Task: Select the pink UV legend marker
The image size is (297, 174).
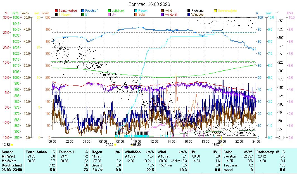Action: (110, 14)
